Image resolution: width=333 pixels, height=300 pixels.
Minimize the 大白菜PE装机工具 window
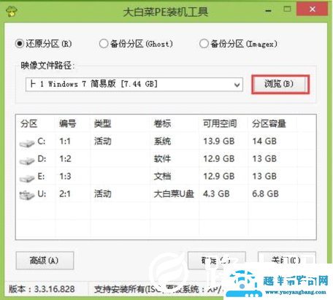click(268, 11)
